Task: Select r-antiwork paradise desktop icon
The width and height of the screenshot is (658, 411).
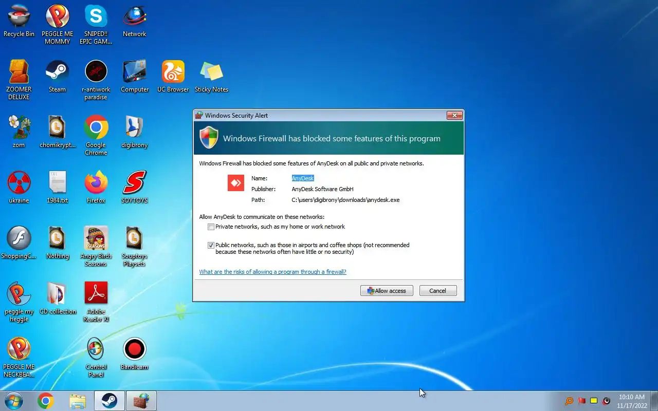Action: [x=96, y=80]
